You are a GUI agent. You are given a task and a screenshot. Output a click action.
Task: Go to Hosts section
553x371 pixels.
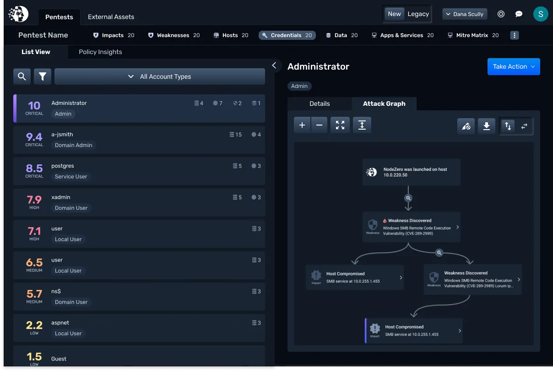231,35
